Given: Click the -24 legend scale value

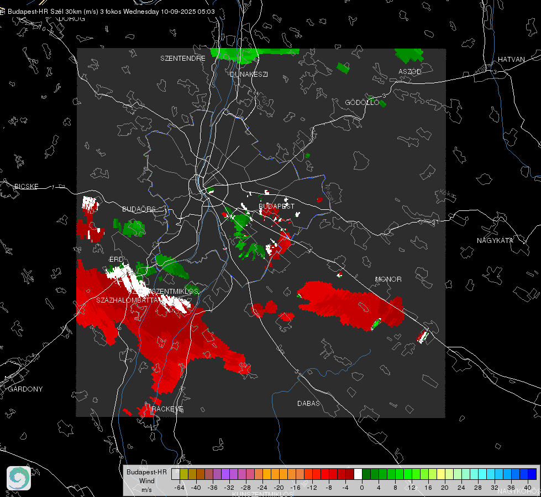Looking at the screenshot, I should click(x=262, y=488).
